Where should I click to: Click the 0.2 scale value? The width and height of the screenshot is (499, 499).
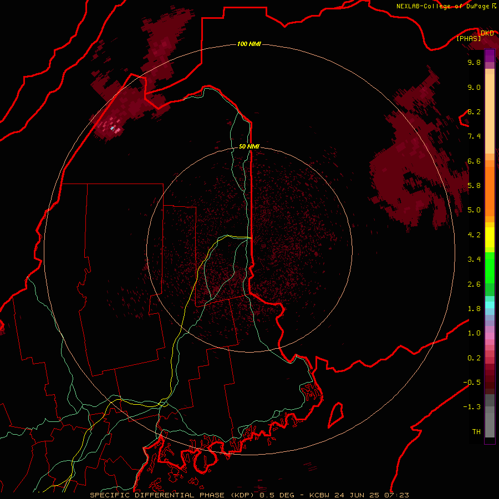coord(474,358)
